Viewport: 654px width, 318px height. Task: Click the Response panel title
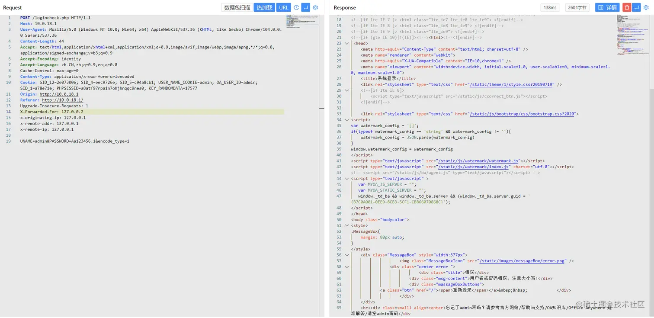[345, 7]
